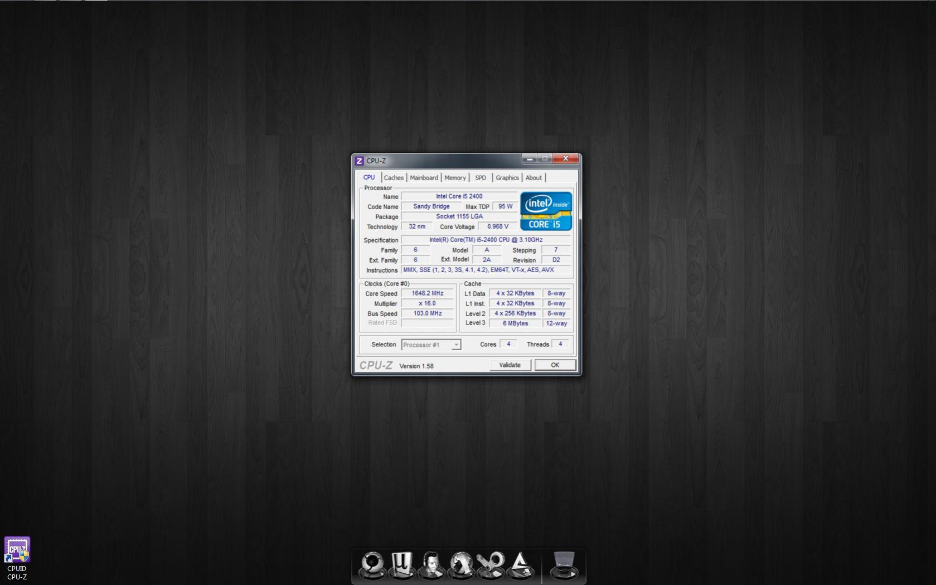
Task: Open the CPUID CPU-Z desktop shortcut
Action: (17, 558)
